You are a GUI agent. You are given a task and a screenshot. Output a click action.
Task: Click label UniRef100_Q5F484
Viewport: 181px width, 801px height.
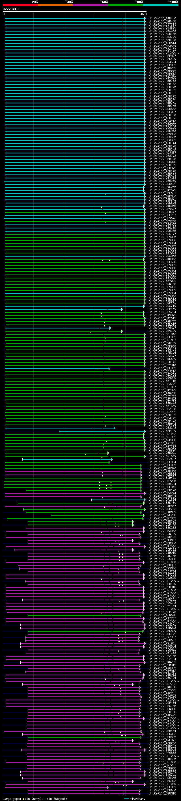coord(162,703)
